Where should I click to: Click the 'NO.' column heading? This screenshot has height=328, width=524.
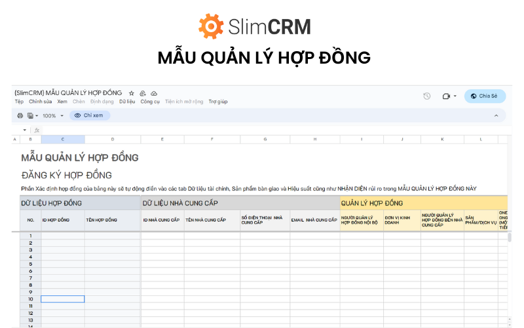point(30,220)
